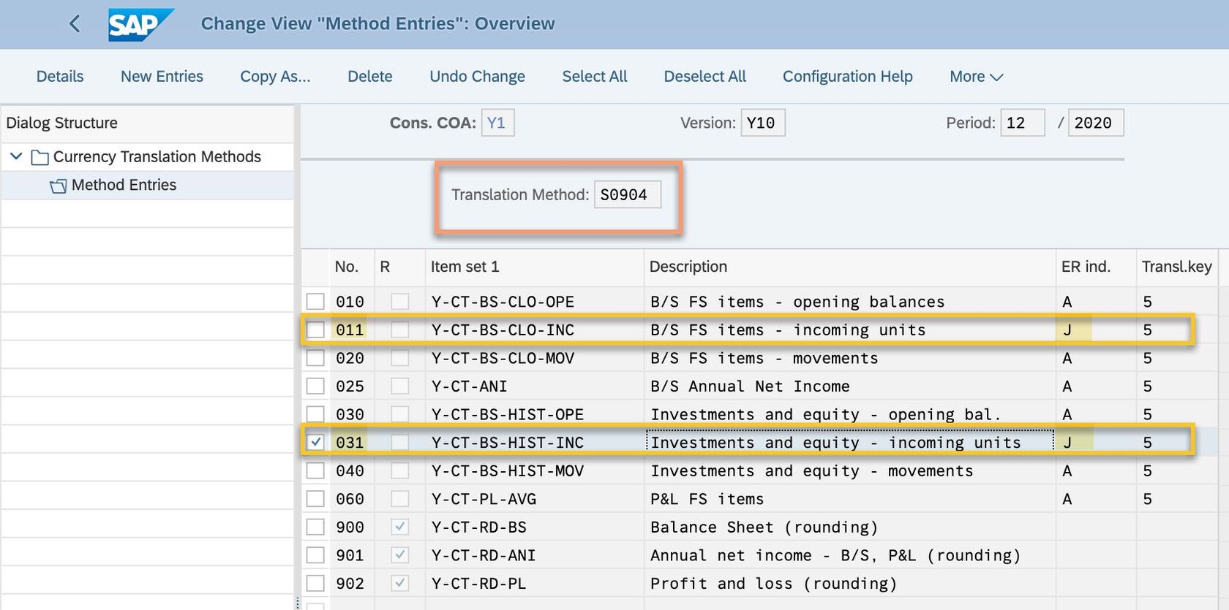Click Delete in the toolbar
Image resolution: width=1229 pixels, height=610 pixels.
pos(370,77)
